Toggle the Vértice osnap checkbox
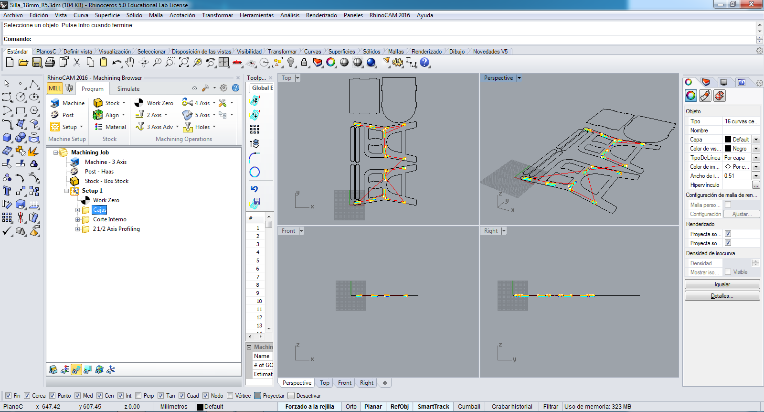Image resolution: width=764 pixels, height=412 pixels. (230, 396)
